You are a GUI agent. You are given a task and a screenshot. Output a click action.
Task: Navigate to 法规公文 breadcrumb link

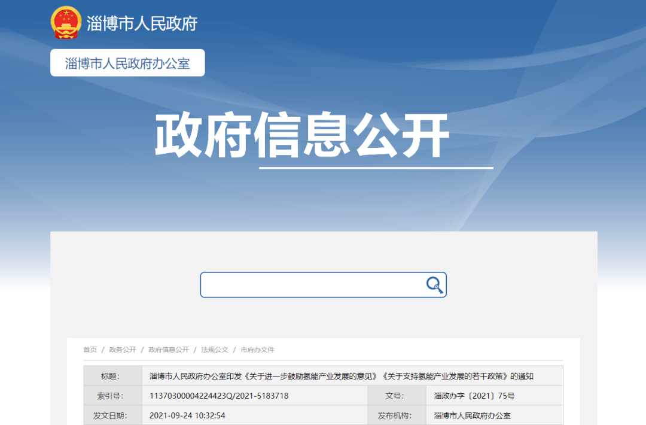click(x=215, y=350)
